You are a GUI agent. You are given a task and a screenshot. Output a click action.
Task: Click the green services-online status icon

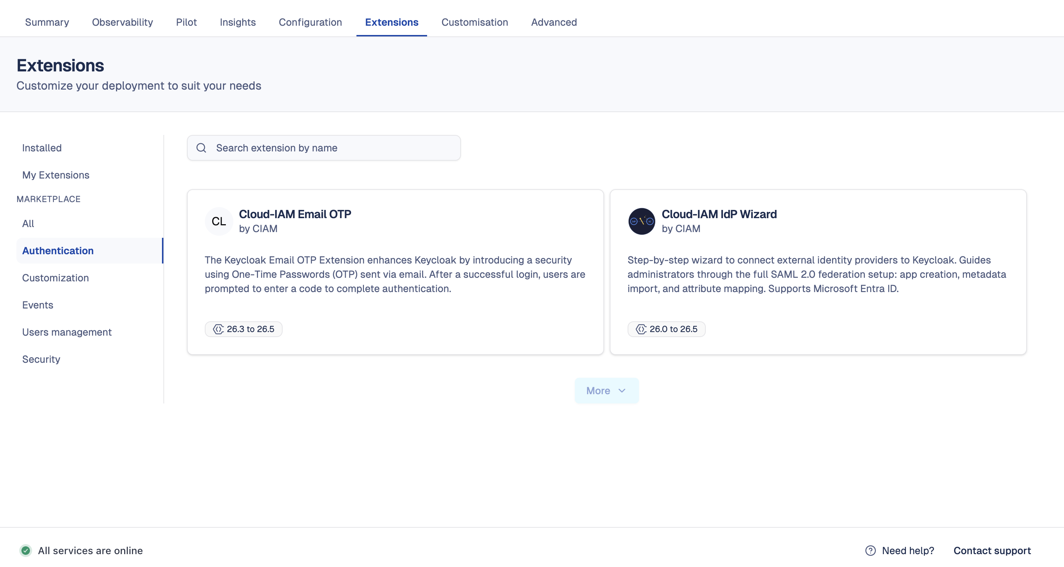[x=26, y=550]
